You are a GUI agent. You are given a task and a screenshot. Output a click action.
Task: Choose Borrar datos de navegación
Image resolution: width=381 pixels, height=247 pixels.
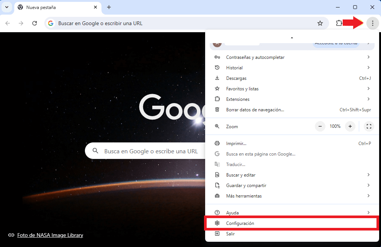(292, 109)
